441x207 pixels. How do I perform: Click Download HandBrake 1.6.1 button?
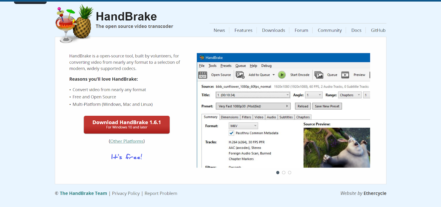127,124
